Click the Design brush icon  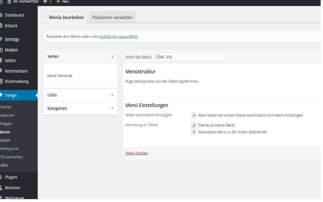[x=1, y=95]
